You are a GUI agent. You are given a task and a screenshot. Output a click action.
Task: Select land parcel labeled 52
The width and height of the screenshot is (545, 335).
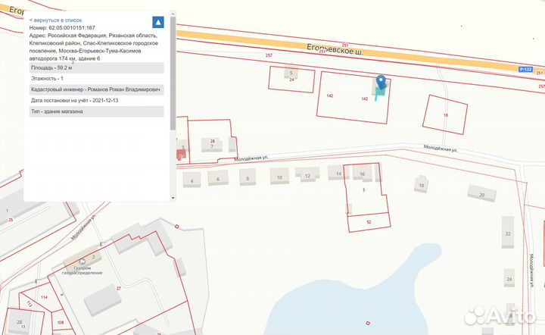369,221
